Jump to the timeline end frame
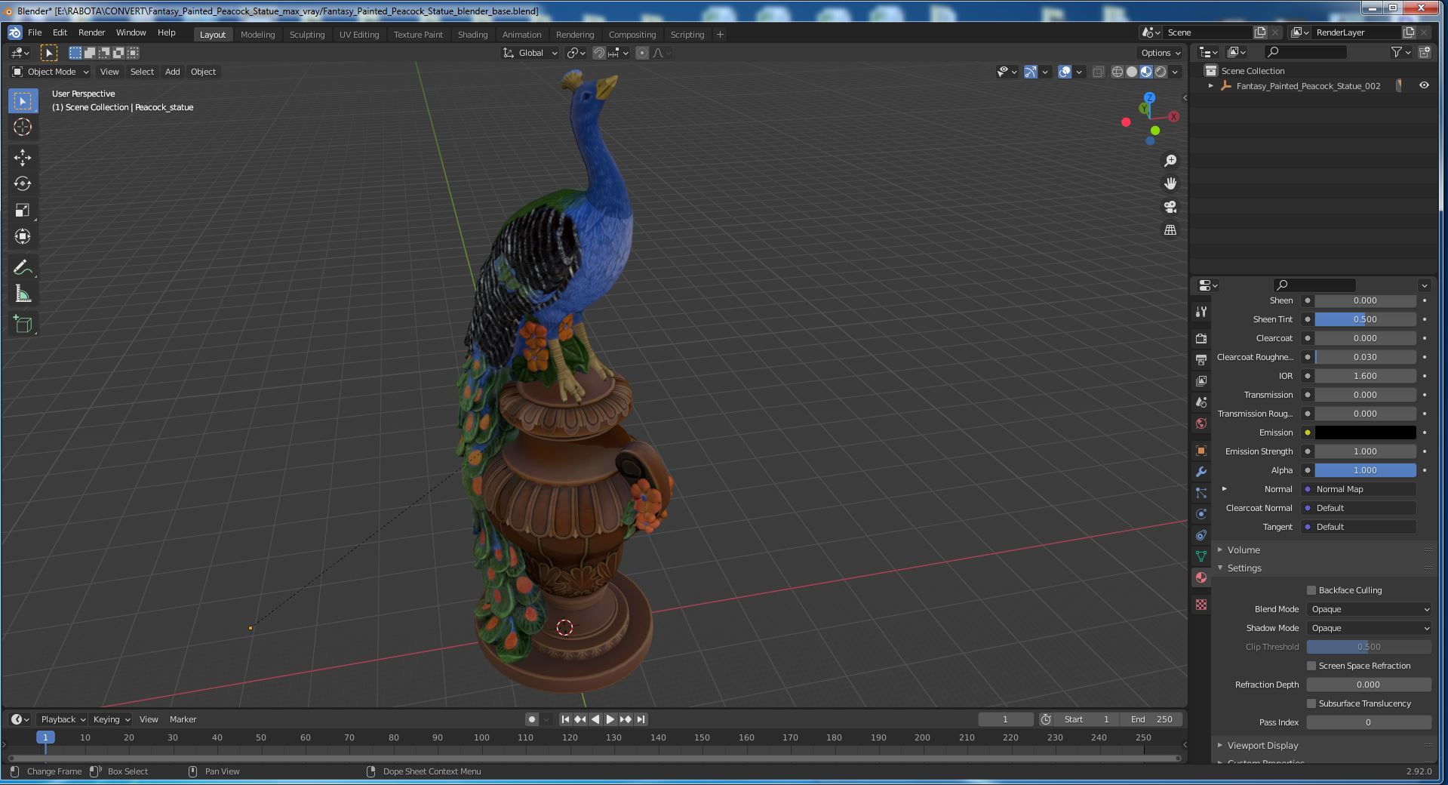 [x=641, y=719]
